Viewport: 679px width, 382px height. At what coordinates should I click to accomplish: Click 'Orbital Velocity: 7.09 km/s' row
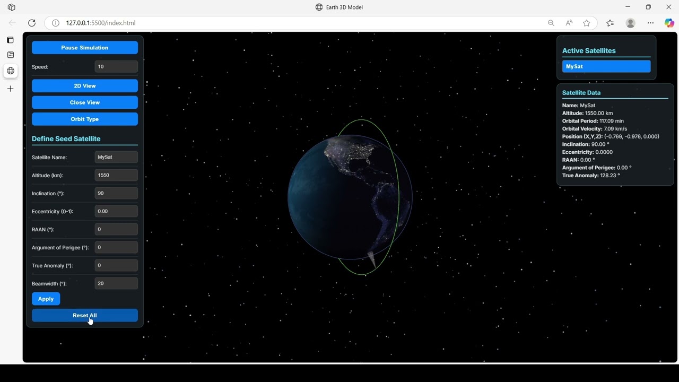[595, 129]
